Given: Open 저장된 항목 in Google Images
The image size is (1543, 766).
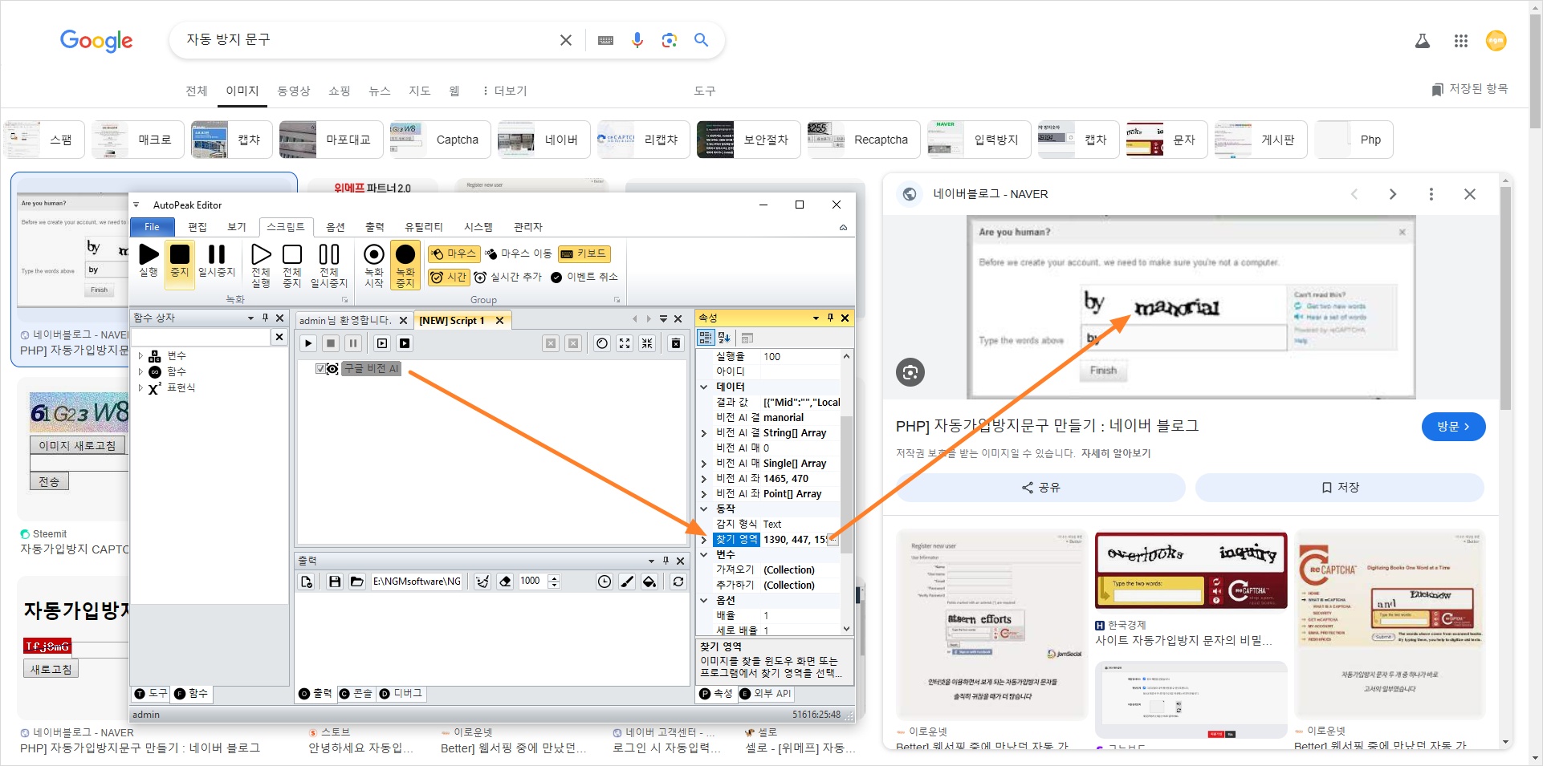Looking at the screenshot, I should coord(1469,89).
